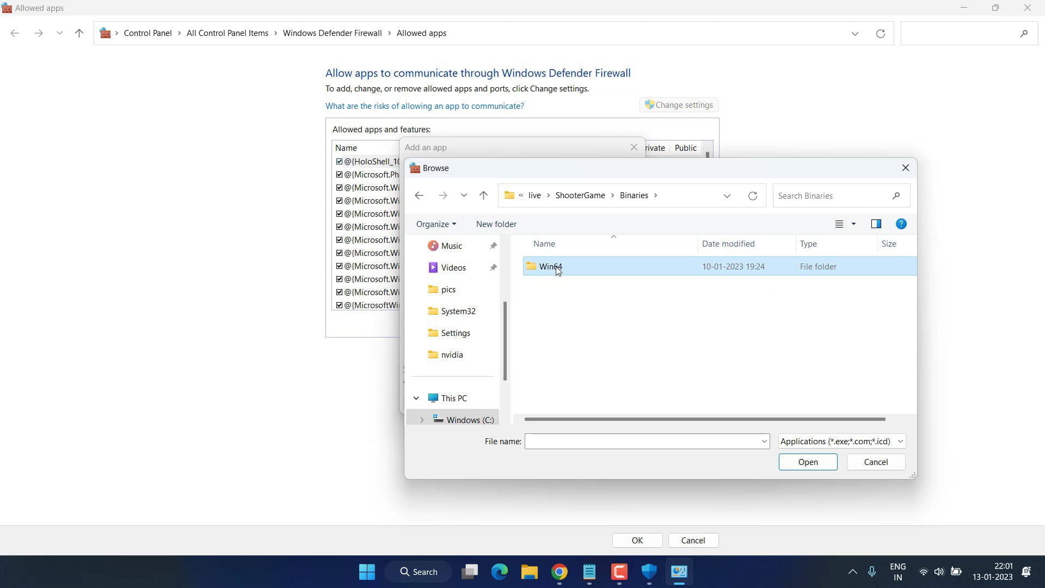Collapse the This PC tree node
Viewport: 1045px width, 588px height.
click(416, 399)
